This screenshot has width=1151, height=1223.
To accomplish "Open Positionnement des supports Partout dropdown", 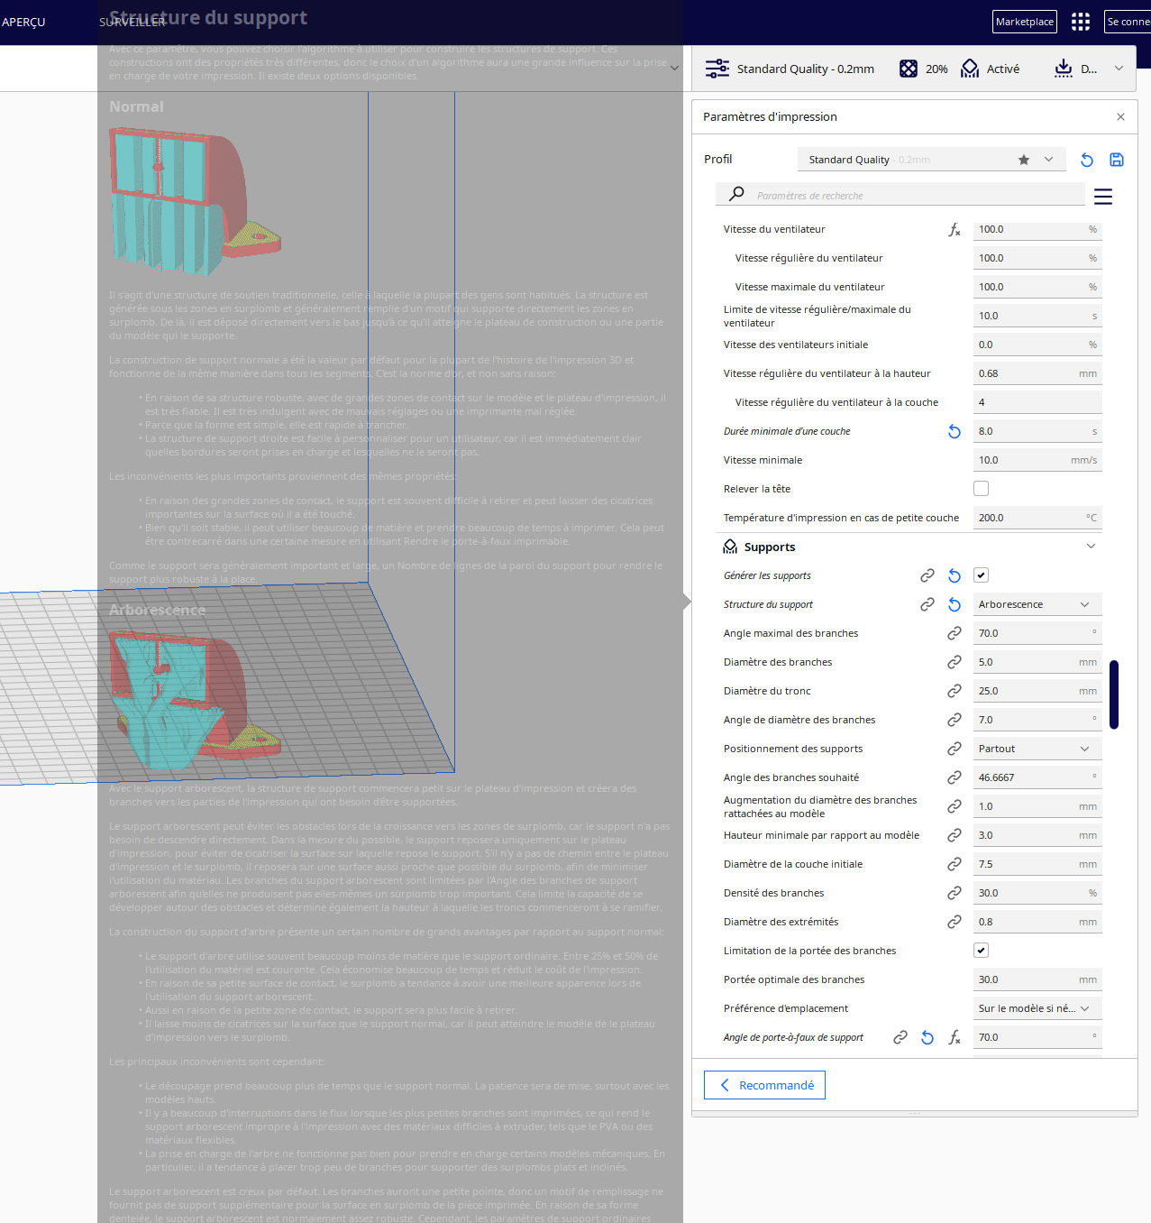I will [1037, 749].
